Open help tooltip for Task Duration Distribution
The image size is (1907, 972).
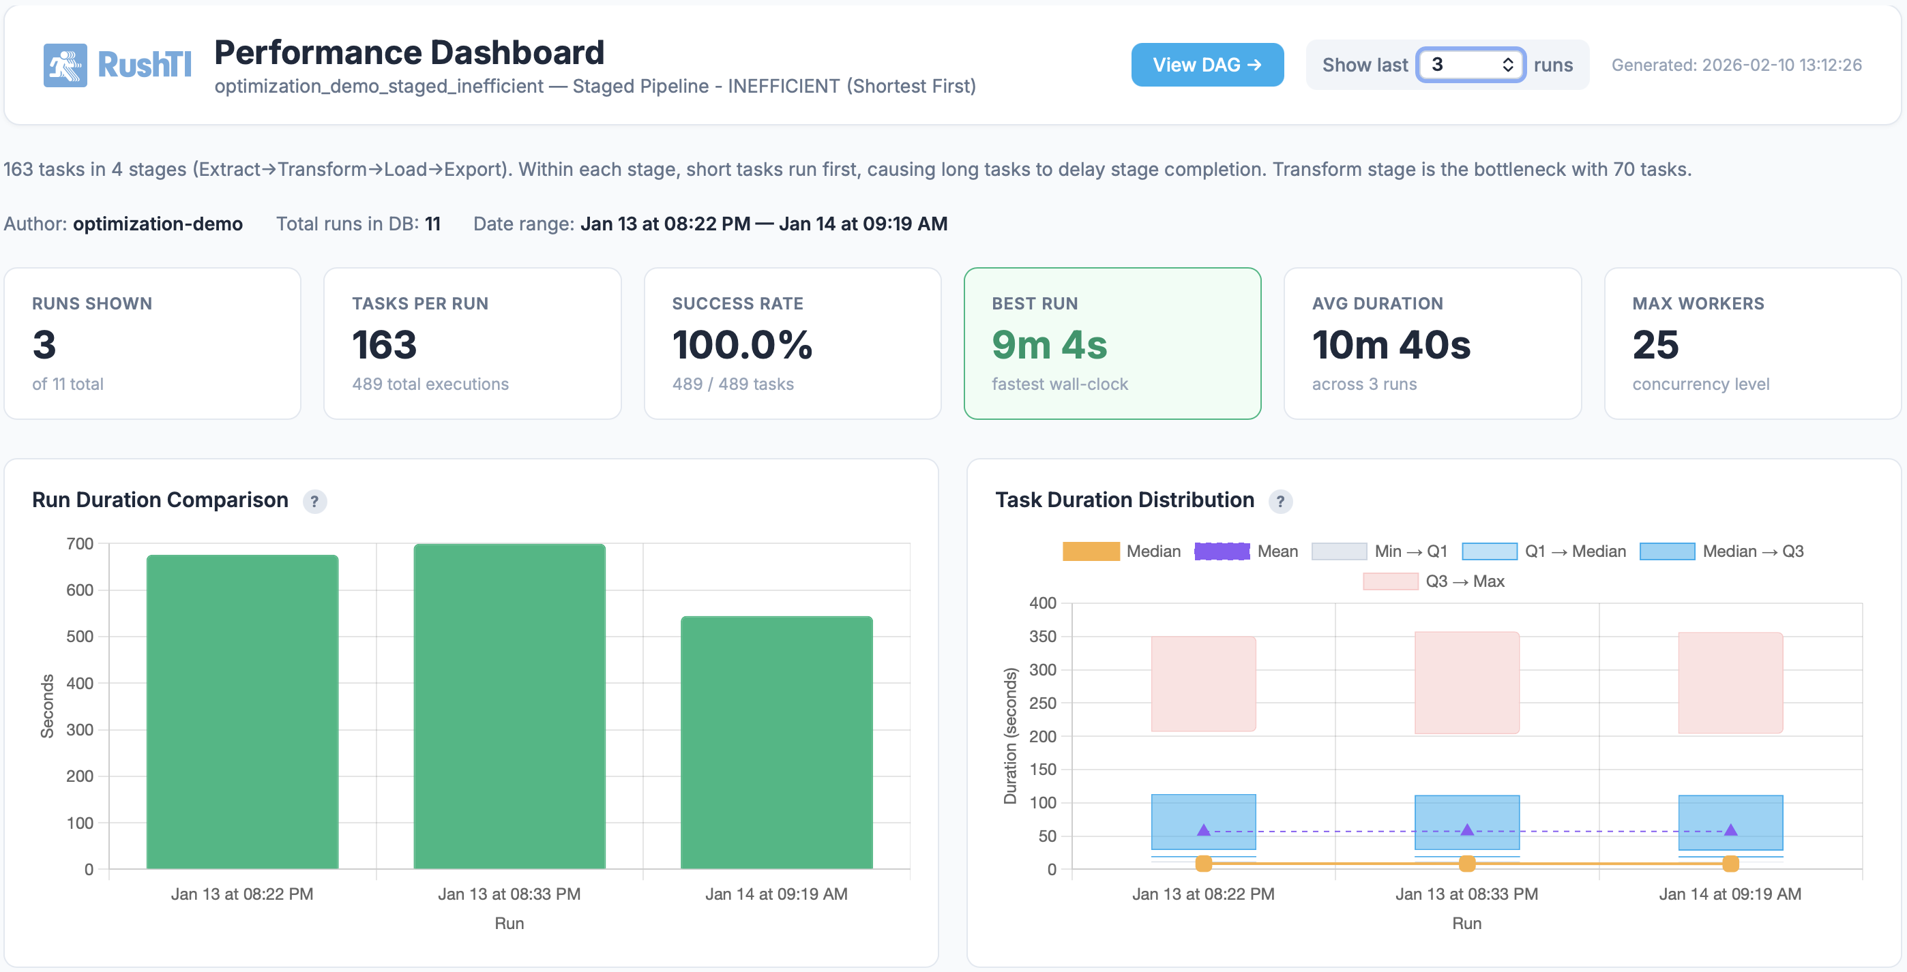tap(1282, 501)
